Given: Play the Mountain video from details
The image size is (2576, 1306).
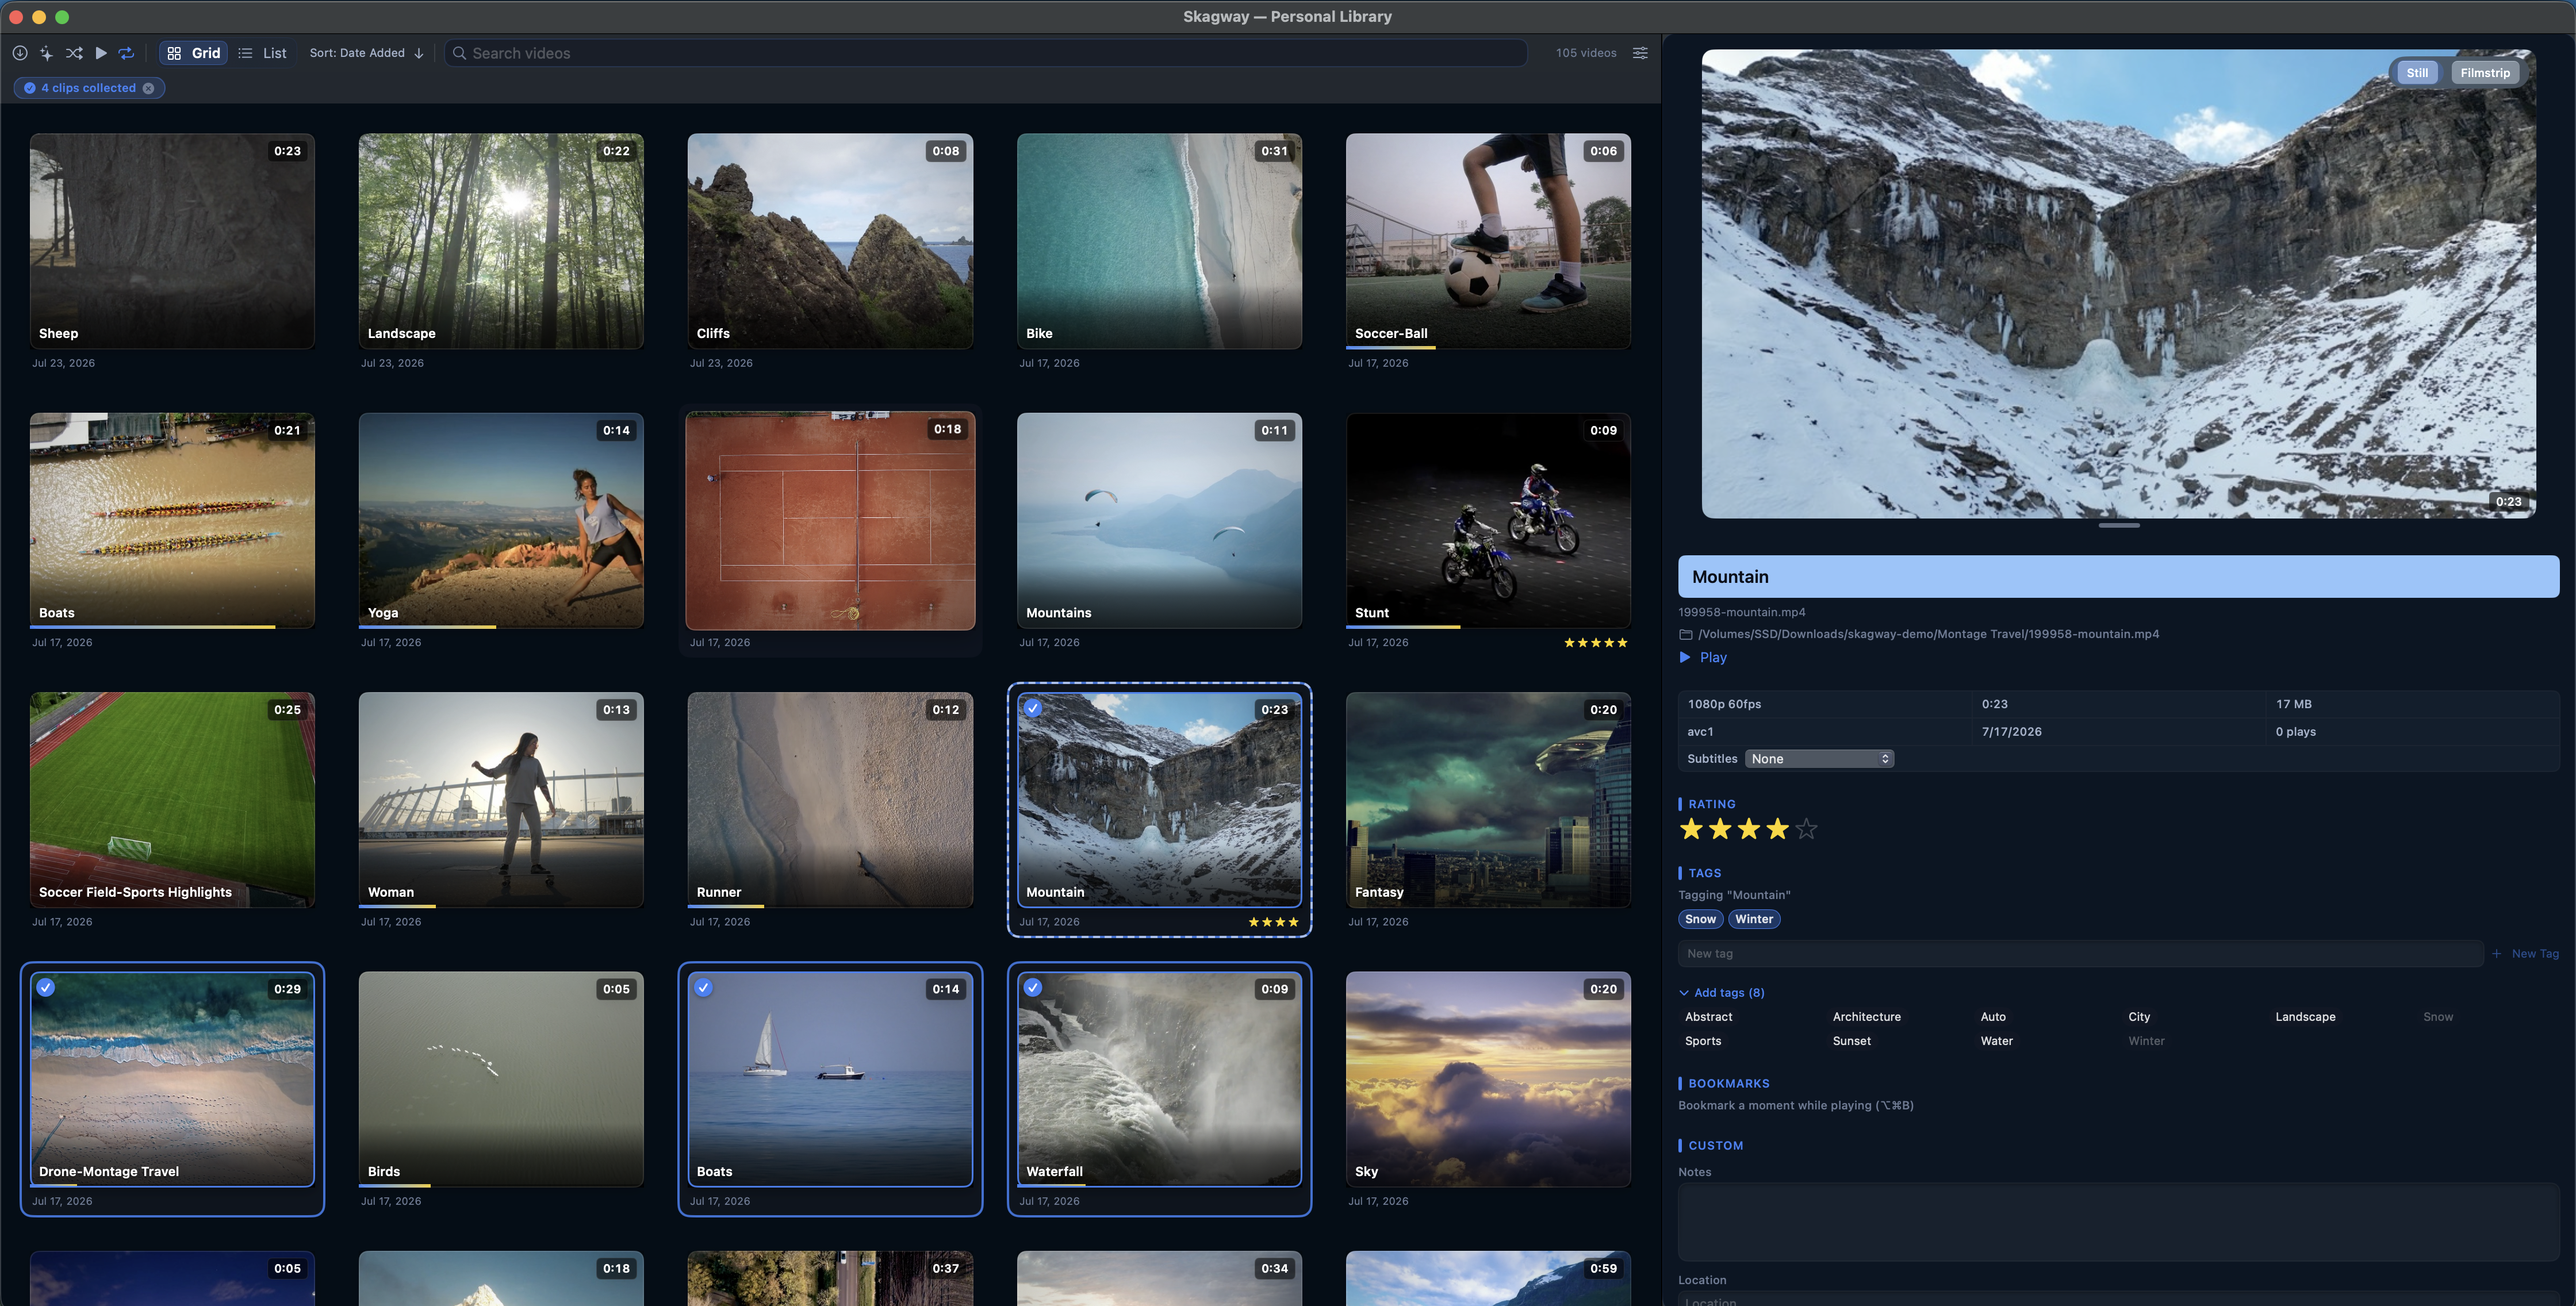Looking at the screenshot, I should [1703, 657].
